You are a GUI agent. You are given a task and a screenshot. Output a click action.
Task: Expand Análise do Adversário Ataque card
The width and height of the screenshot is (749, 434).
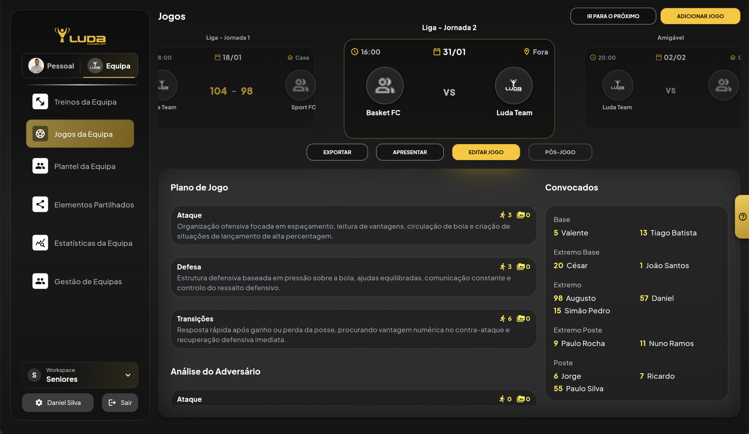pyautogui.click(x=353, y=399)
